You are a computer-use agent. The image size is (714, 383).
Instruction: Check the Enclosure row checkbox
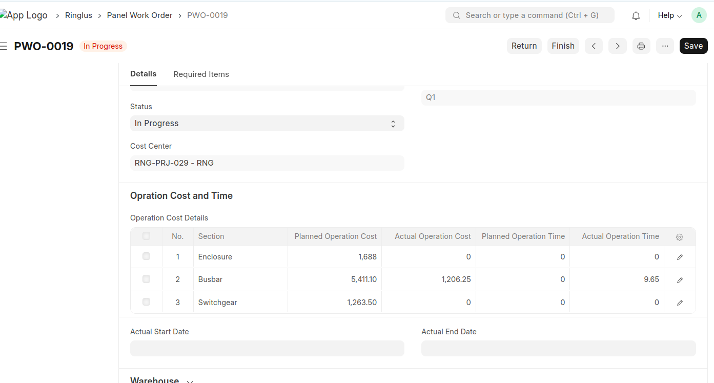click(x=146, y=256)
